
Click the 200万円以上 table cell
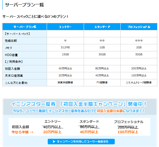pyautogui.click(x=139, y=68)
